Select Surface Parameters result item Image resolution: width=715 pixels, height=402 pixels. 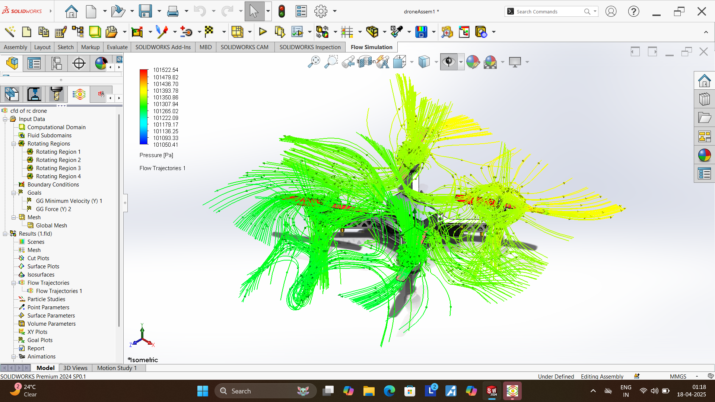[x=51, y=316]
